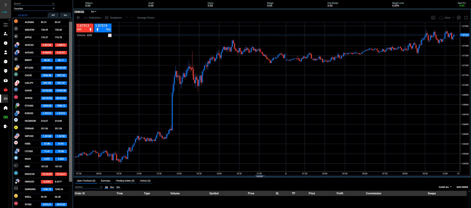Screen dimensions: 471x208
Task: Open account settings person-gear sidebar icon
Action: coord(6,34)
